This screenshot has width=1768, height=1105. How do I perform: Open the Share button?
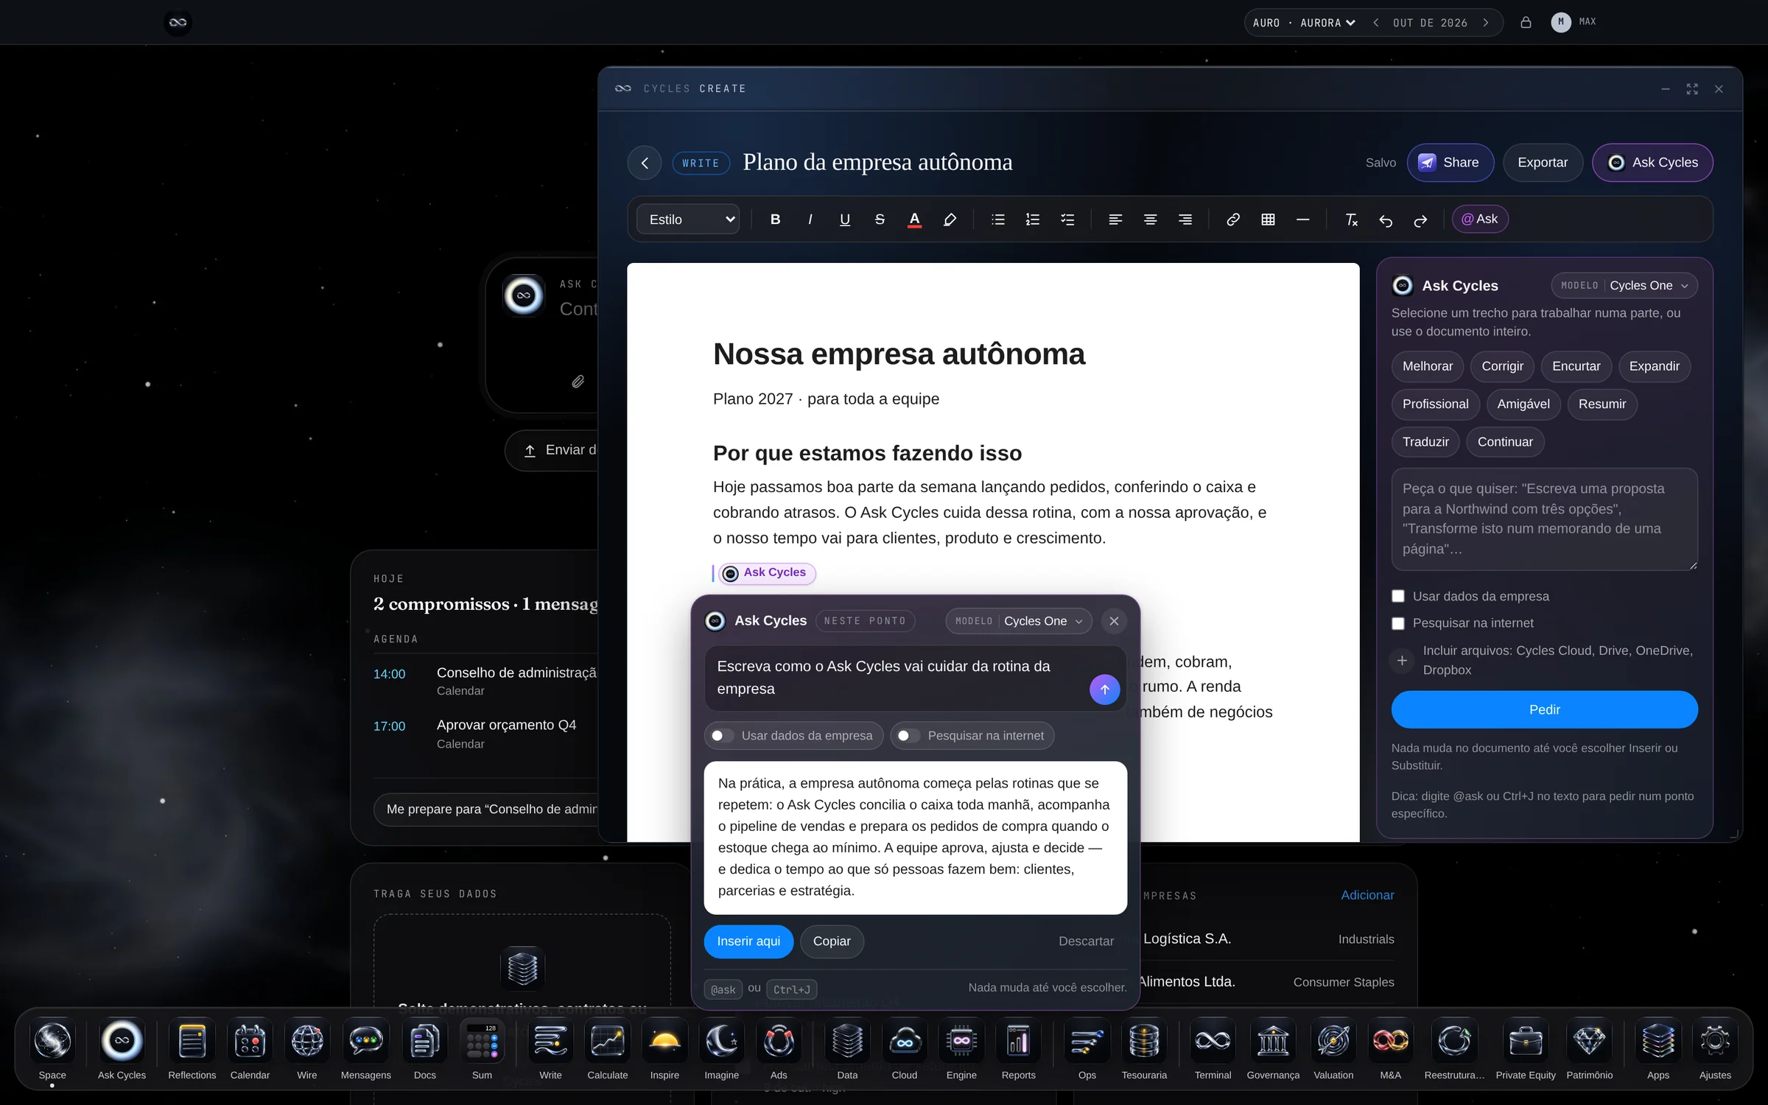pyautogui.click(x=1450, y=163)
